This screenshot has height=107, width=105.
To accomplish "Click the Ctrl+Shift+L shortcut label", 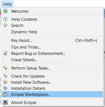I will coord(86,40).
